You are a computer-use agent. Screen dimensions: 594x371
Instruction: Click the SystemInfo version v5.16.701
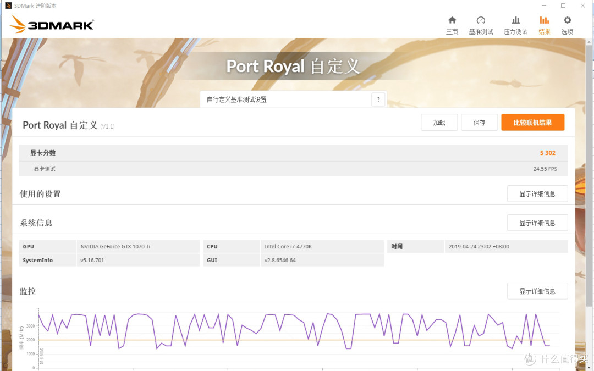point(138,260)
